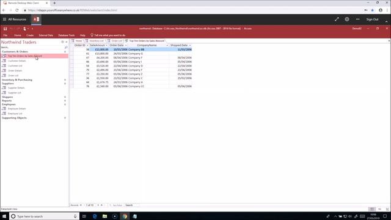391x220 pixels.
Task: Open the three-dots more options in web client bar
Action: click(x=357, y=19)
